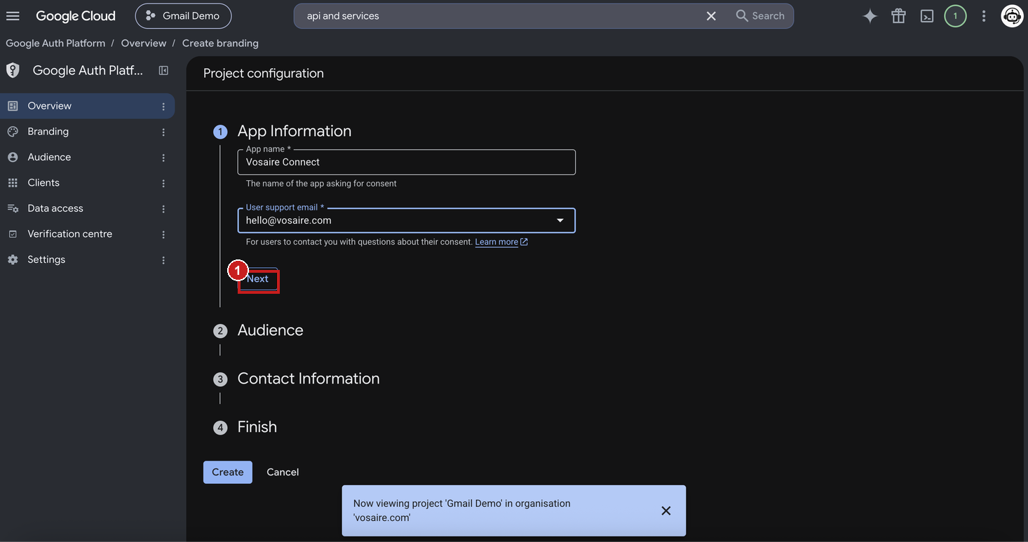The height and width of the screenshot is (542, 1028).
Task: Click the Branding palette icon
Action: [13, 132]
